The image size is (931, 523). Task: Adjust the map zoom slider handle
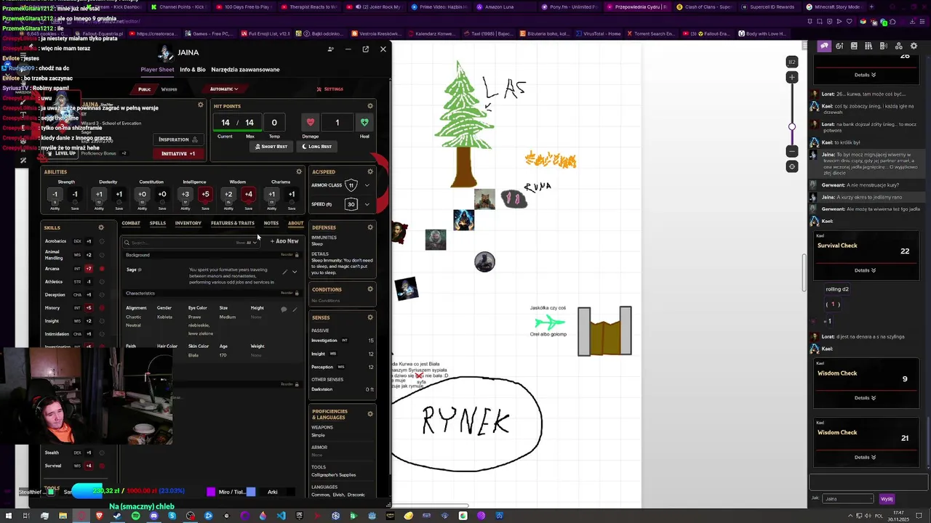click(792, 127)
